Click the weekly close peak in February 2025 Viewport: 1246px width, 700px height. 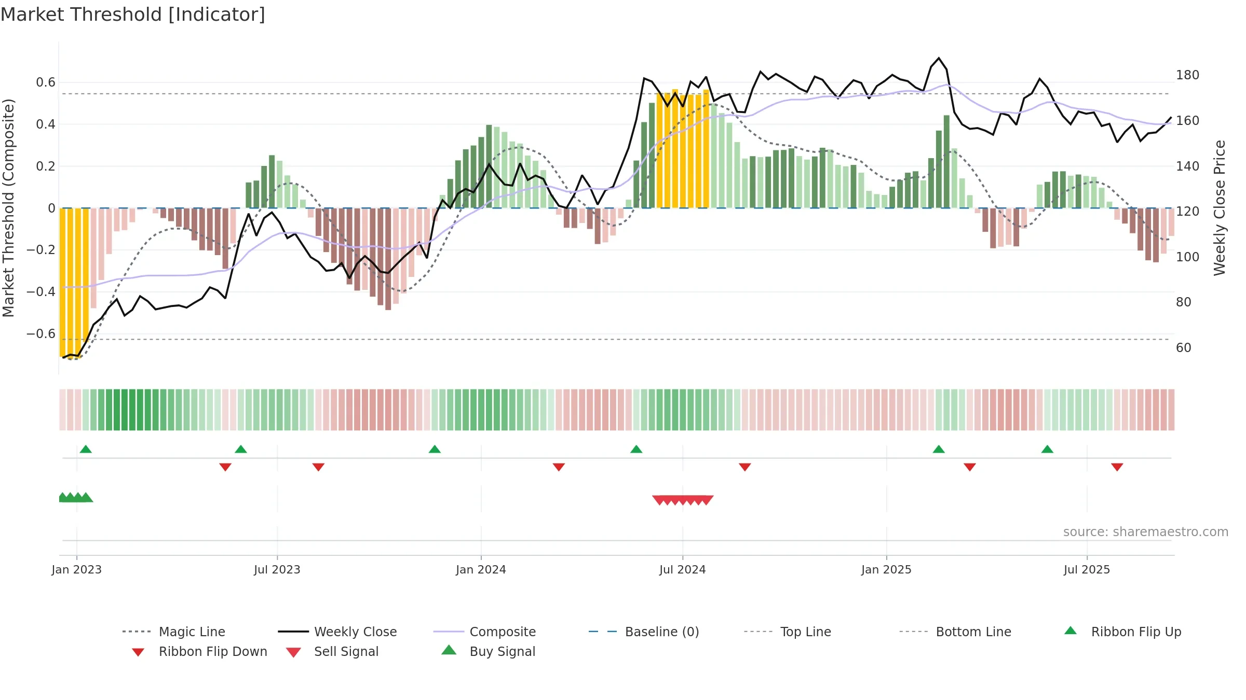coord(939,58)
